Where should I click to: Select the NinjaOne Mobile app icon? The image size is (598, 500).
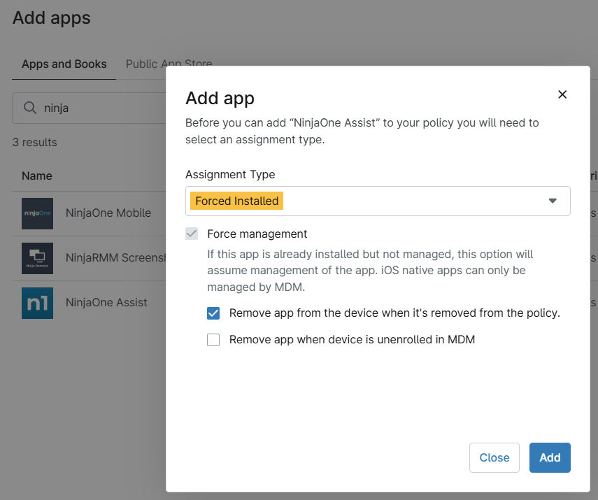[37, 213]
